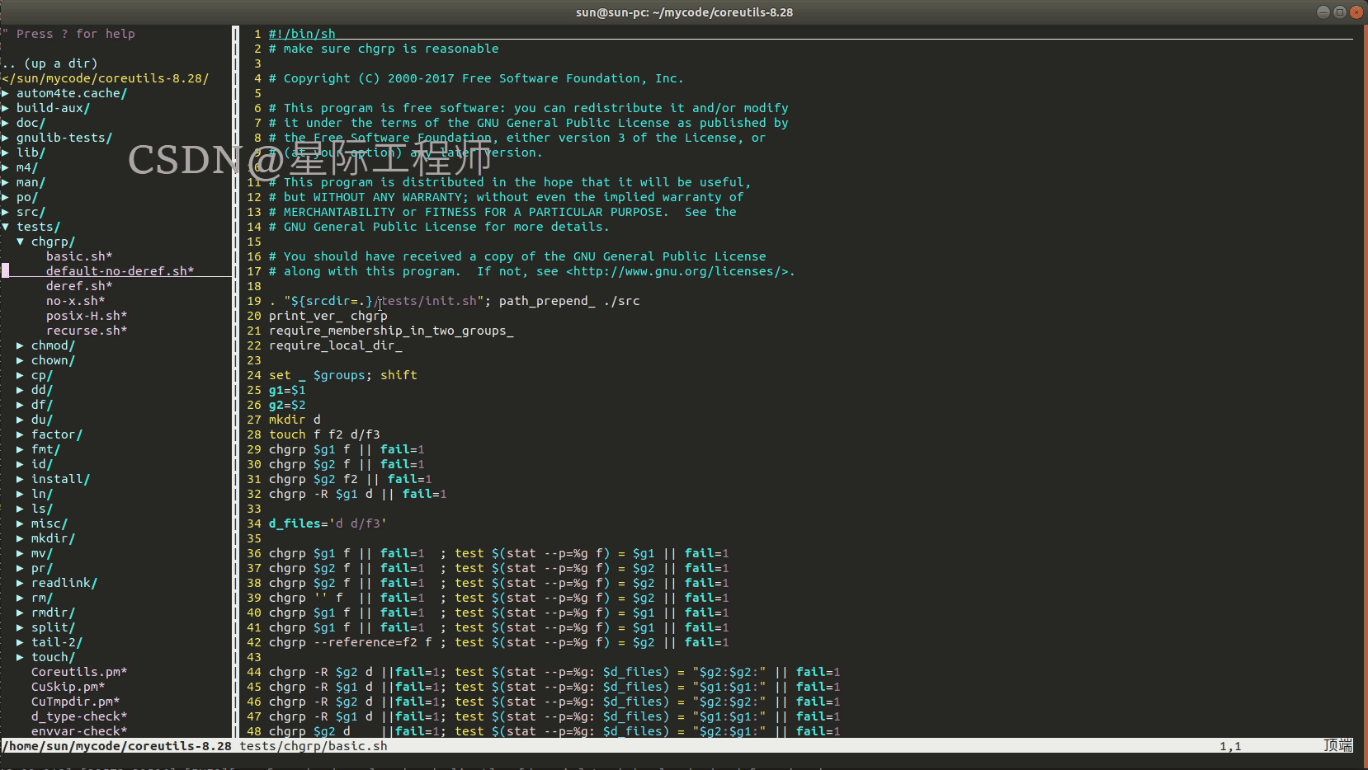Click 'require_local_dir_' on line 22

[336, 345]
